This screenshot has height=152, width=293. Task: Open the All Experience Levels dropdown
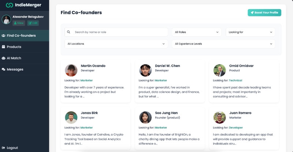(223, 44)
